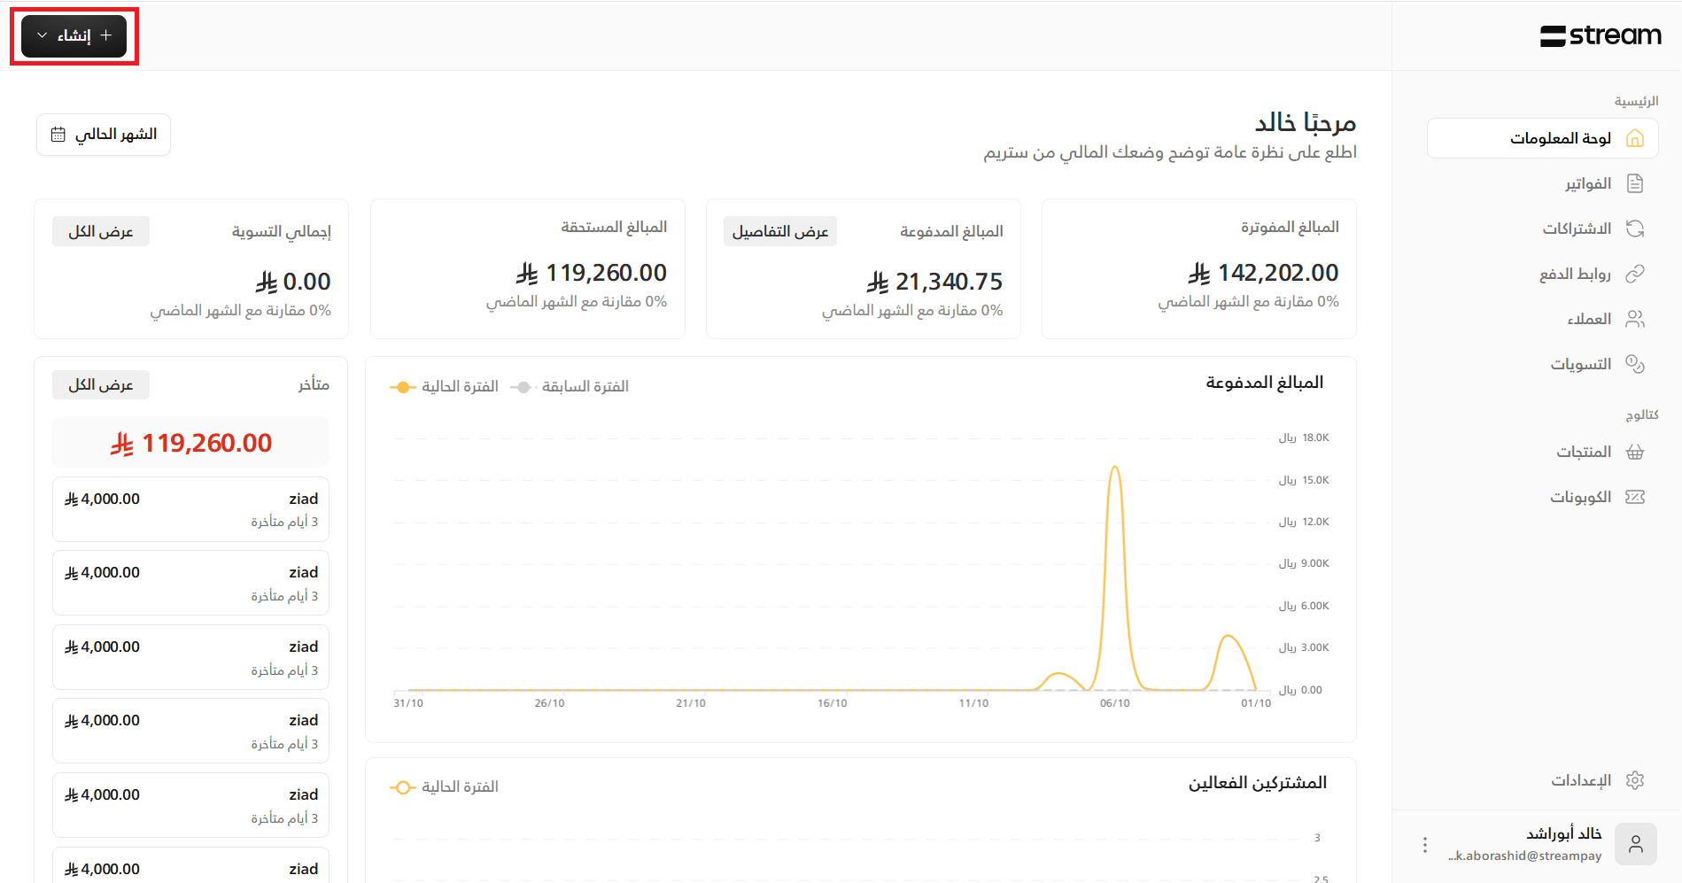Open first ziad overdue invoice entry
Image resolution: width=1682 pixels, height=883 pixels.
tap(190, 509)
